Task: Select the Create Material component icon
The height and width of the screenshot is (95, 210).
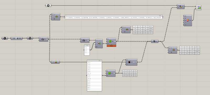Action: tap(188, 20)
